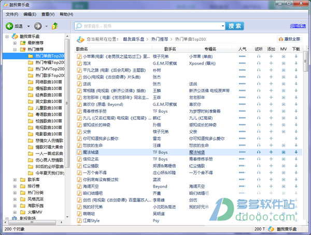Image resolution: width=311 pixels, height=235 pixels.
Task: Click the download arrow for 青春修炼手册 song
Action: (x=296, y=111)
